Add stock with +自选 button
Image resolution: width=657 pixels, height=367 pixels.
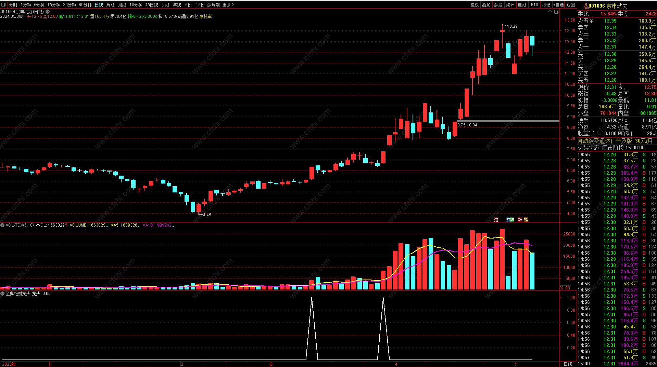coord(558,5)
